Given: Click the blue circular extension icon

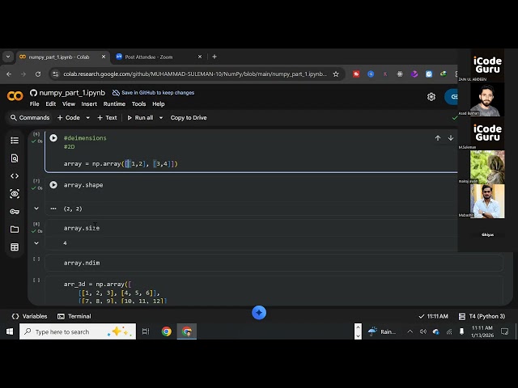Looking at the screenshot, I should coord(371,74).
